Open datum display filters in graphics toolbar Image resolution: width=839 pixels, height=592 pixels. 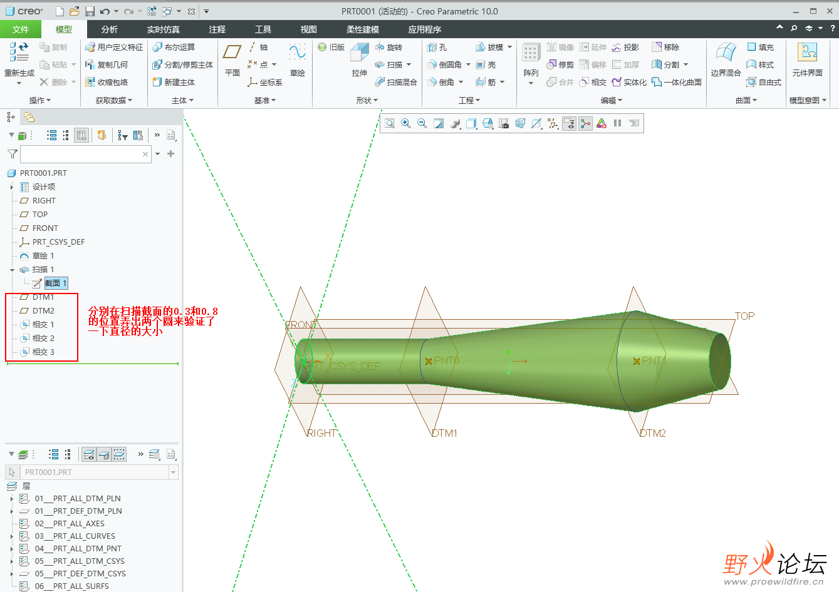tap(553, 123)
